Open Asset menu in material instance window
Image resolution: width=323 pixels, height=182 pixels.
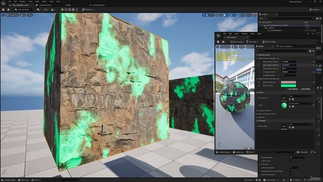point(237,34)
